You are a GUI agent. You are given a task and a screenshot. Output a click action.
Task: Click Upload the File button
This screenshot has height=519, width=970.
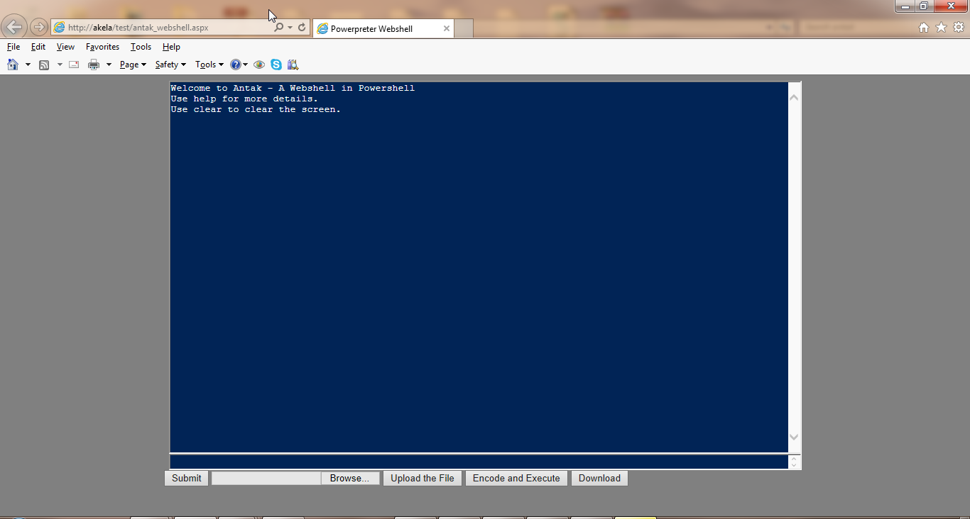point(423,478)
